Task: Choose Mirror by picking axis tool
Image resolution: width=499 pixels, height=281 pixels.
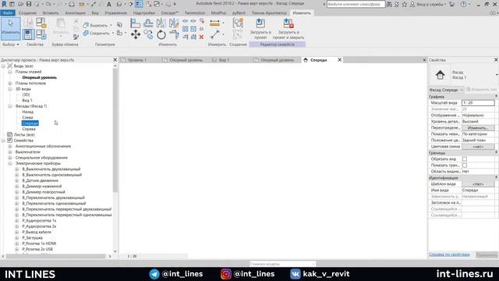Action: click(x=161, y=23)
